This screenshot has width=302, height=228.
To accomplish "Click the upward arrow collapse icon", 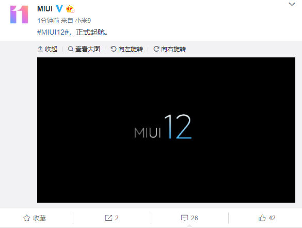I will click(x=40, y=49).
